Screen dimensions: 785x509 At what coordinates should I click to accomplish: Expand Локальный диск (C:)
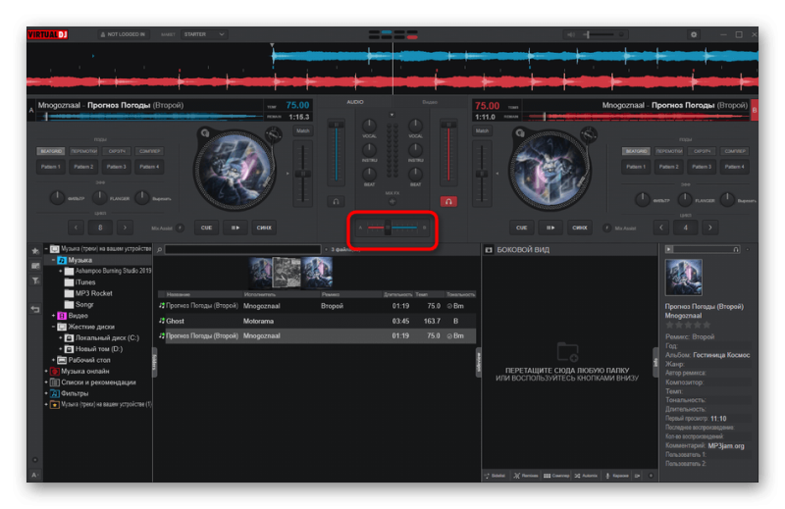click(61, 337)
